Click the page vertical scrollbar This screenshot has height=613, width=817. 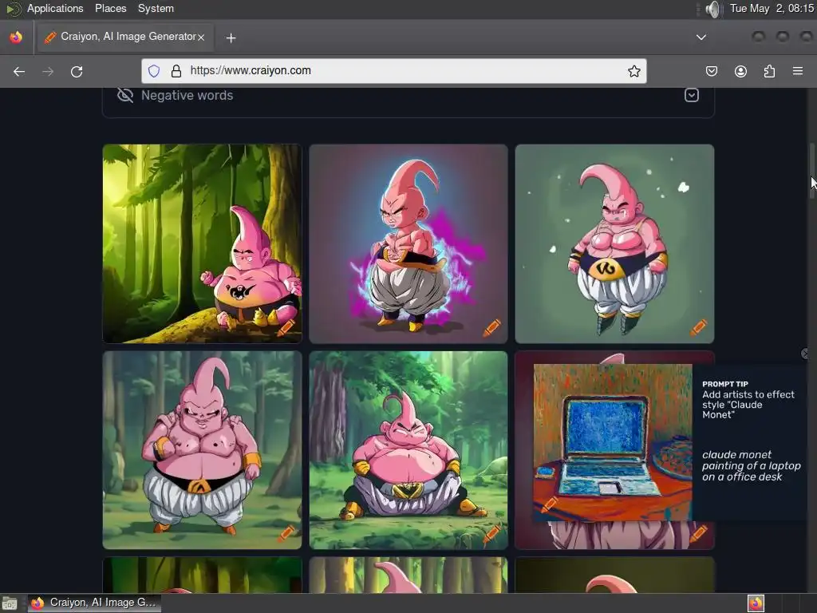pos(812,171)
